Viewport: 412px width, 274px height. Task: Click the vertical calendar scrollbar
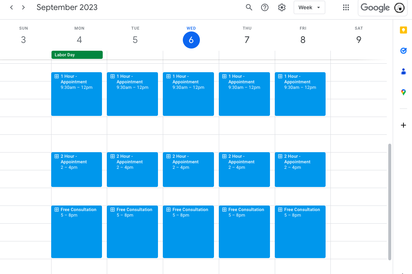click(389, 202)
